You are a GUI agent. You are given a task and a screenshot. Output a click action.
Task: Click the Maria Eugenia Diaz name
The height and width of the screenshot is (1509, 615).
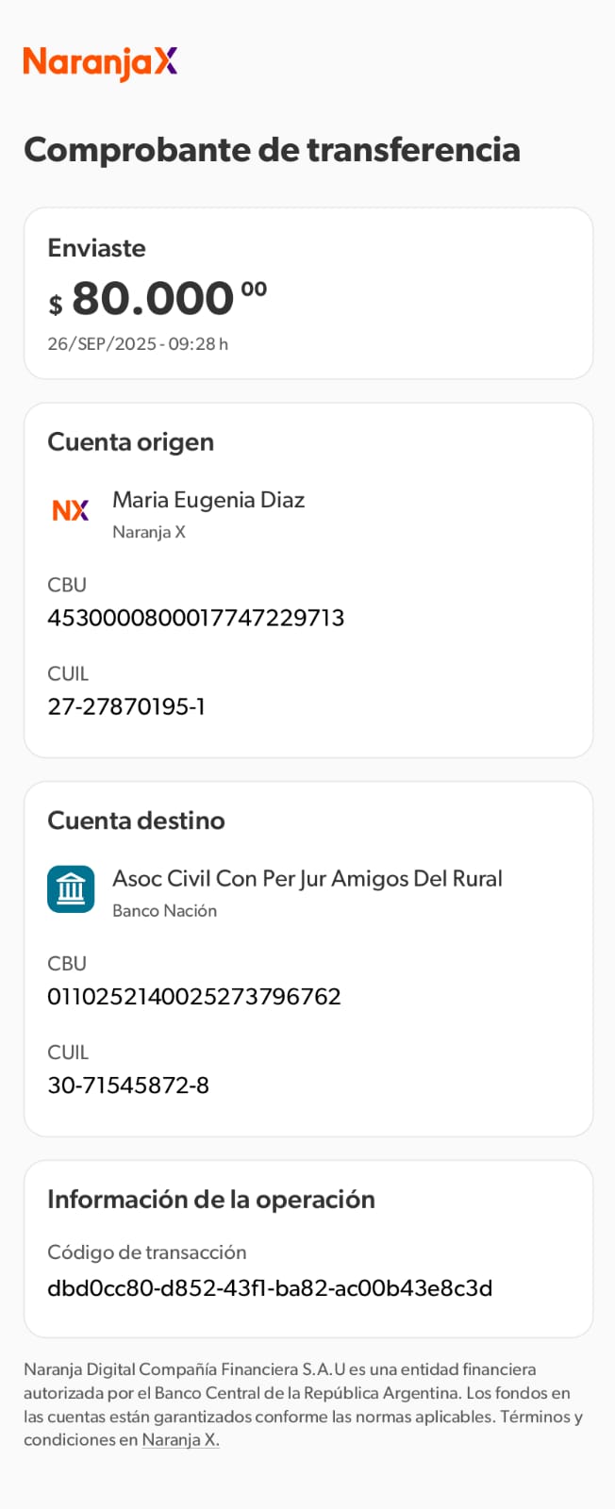coord(208,500)
